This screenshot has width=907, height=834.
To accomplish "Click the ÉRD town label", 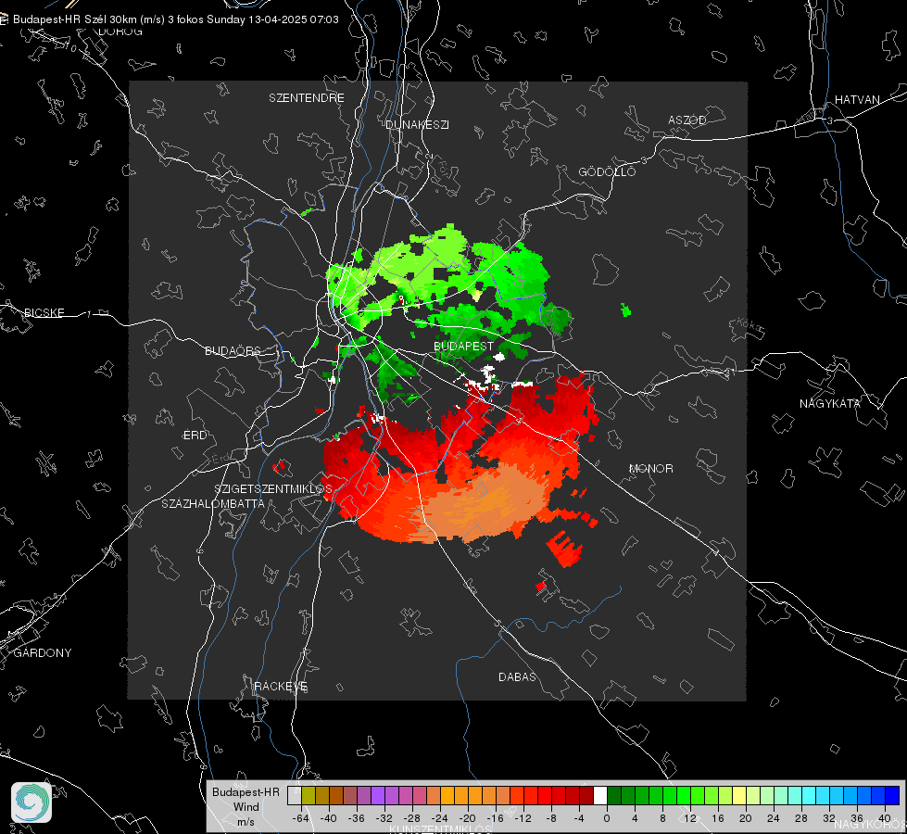I will tap(195, 436).
